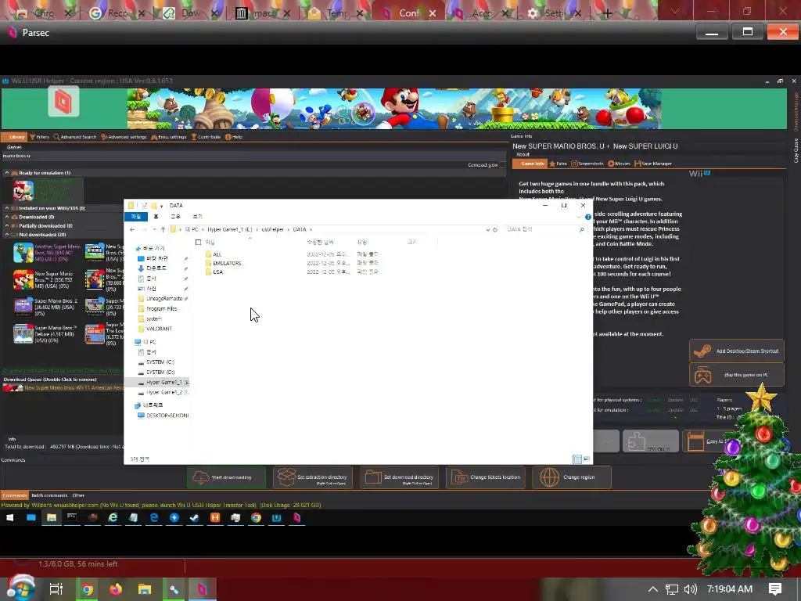Open Chrome from the host taskbar
The width and height of the screenshot is (801, 601).
tap(88, 589)
